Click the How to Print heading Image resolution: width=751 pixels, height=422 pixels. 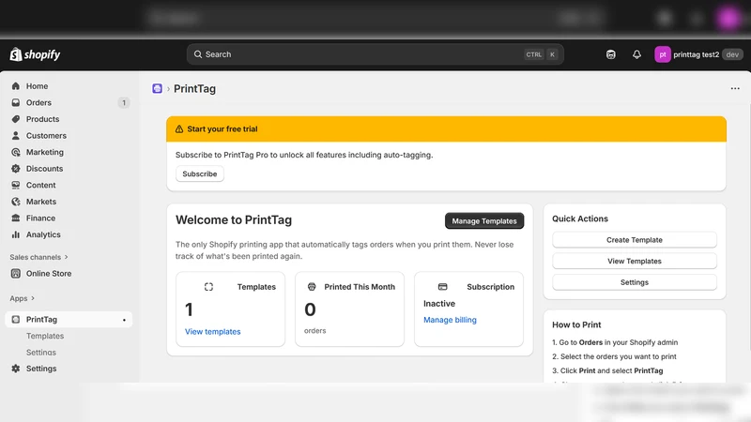[x=576, y=324]
